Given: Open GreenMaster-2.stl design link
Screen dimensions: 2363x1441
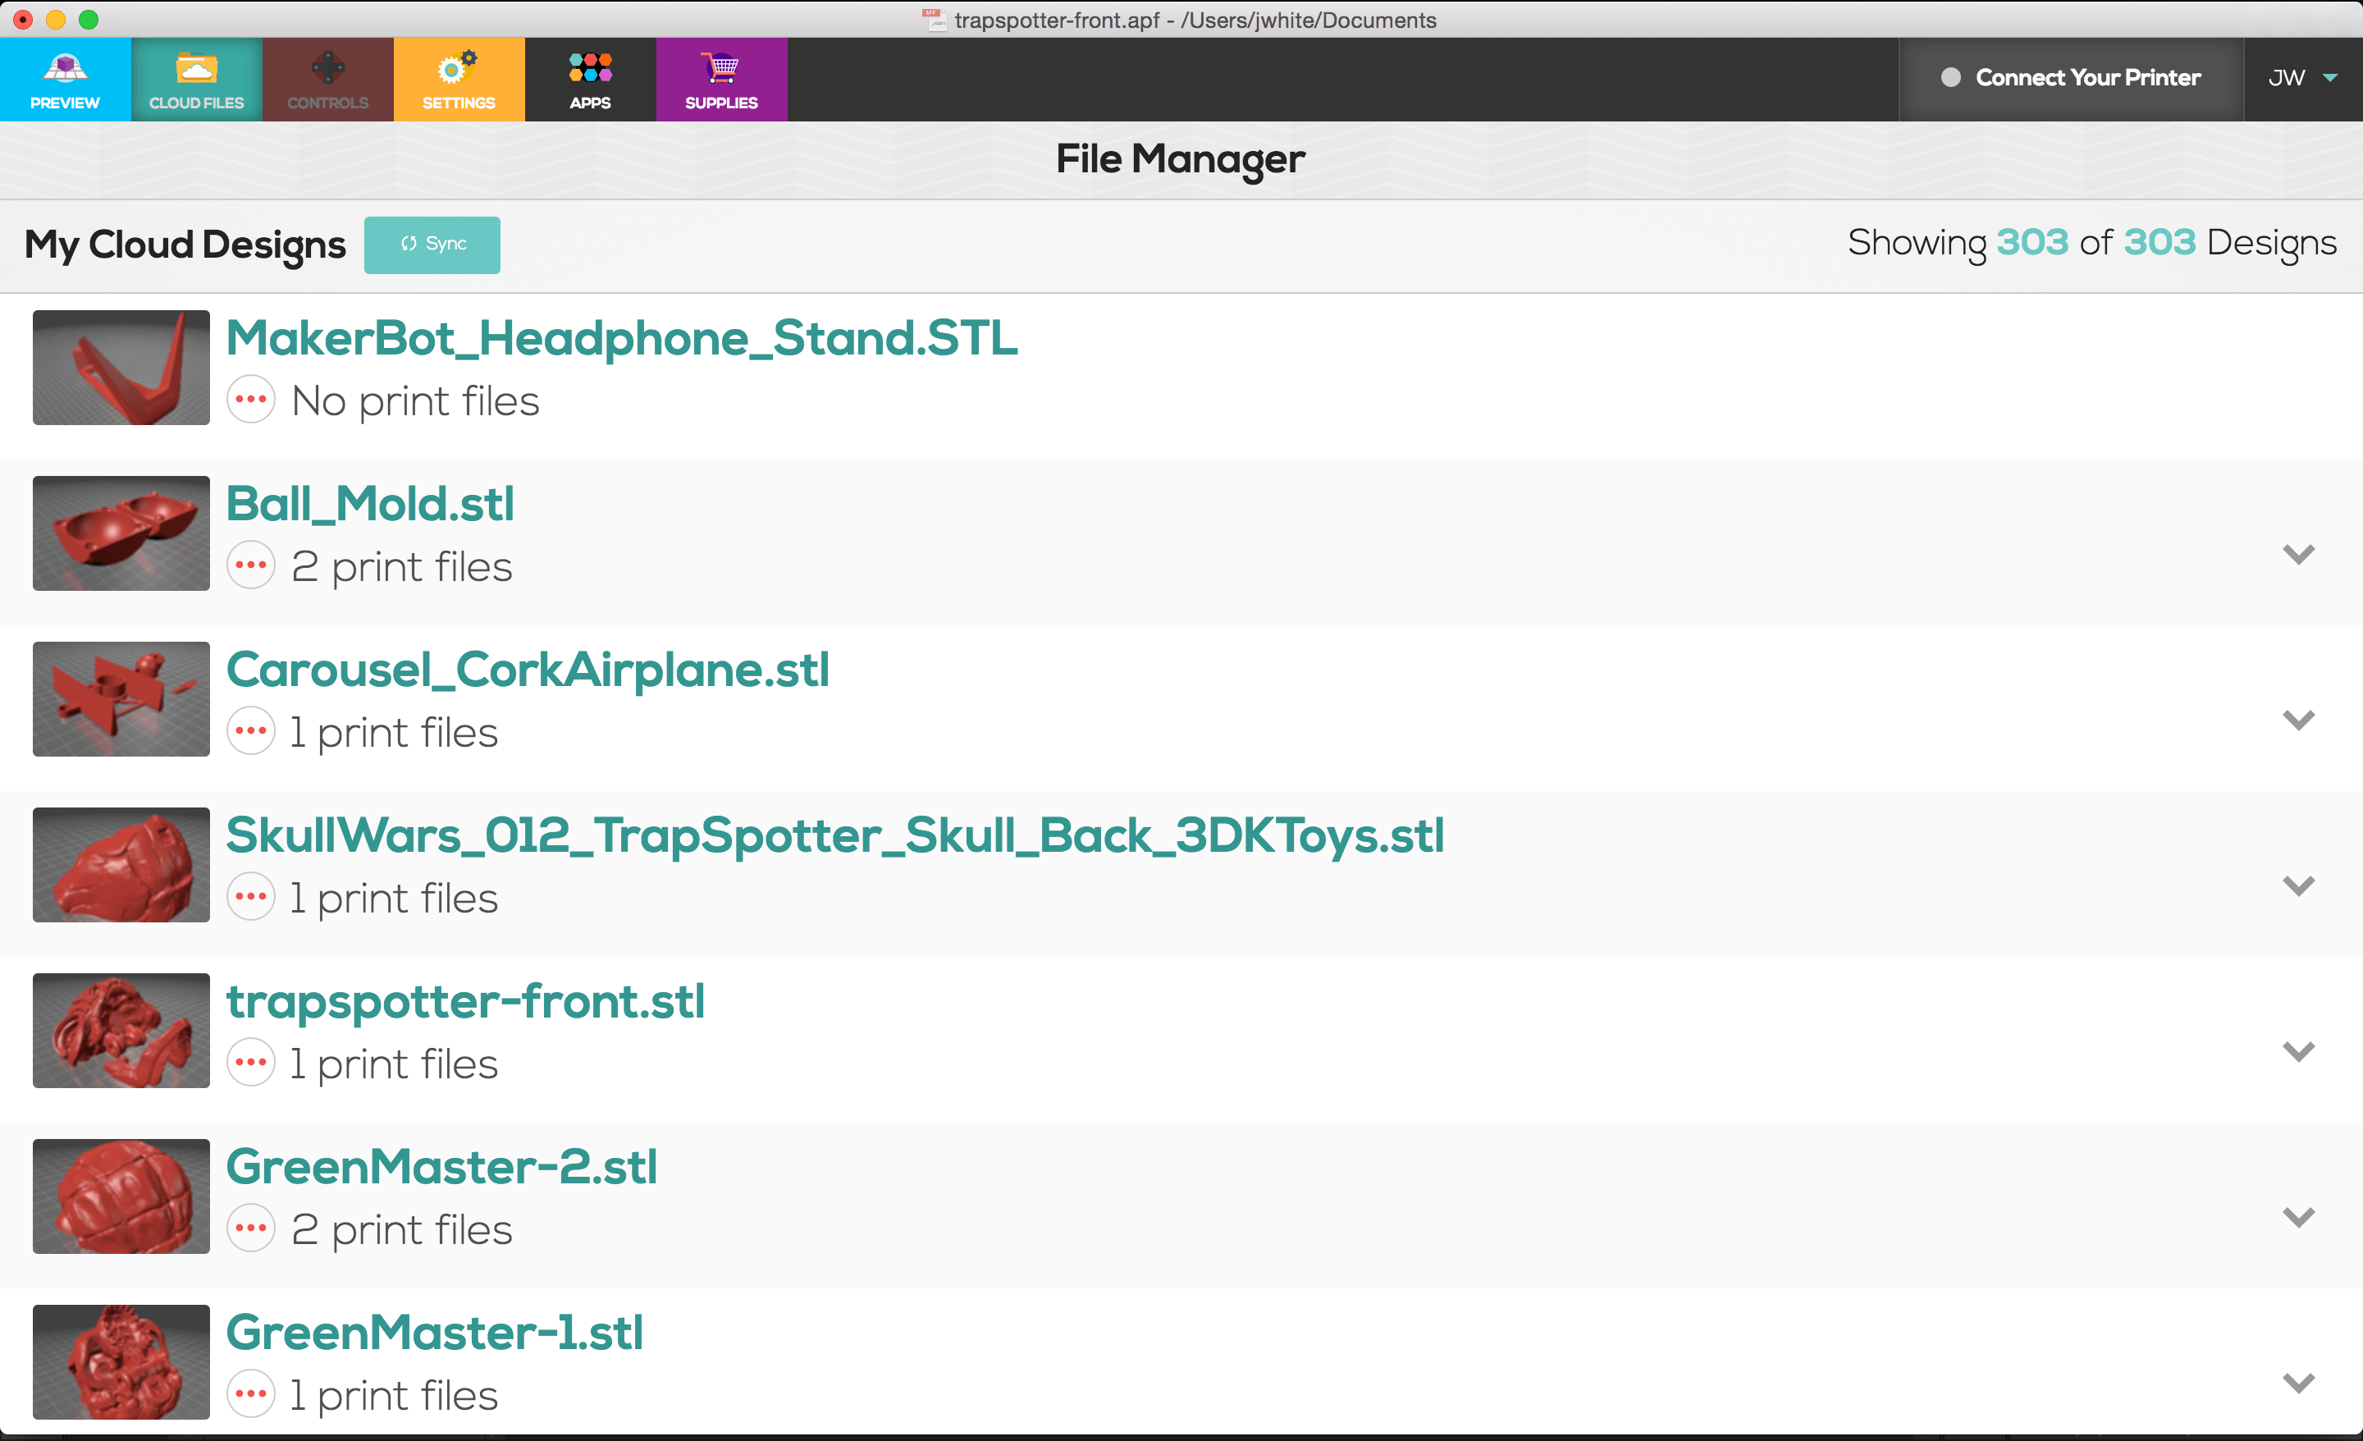Looking at the screenshot, I should click(x=441, y=1169).
